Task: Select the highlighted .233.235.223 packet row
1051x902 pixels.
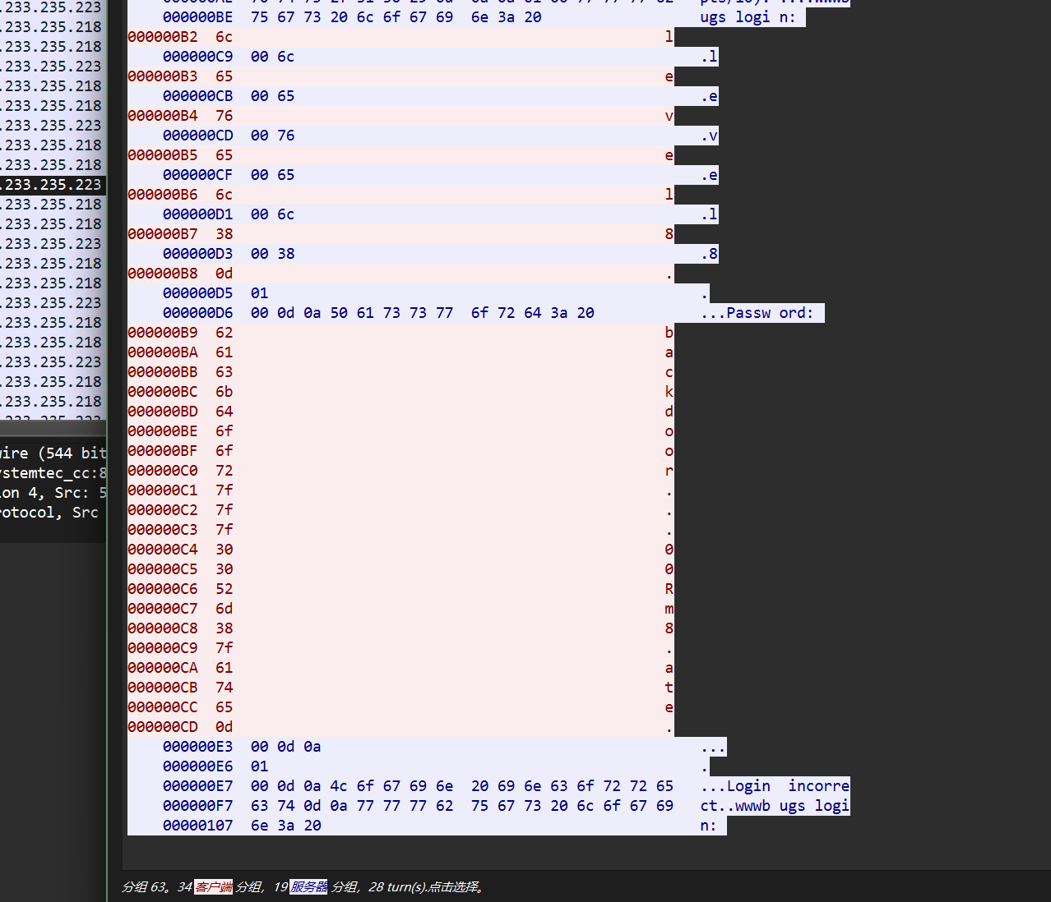Action: 53,185
